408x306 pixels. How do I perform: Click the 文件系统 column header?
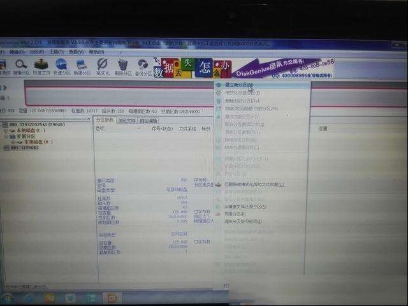(187, 129)
